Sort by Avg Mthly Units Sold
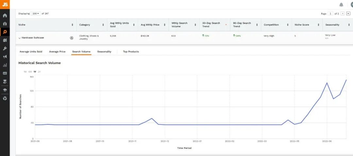 pyautogui.click(x=134, y=25)
